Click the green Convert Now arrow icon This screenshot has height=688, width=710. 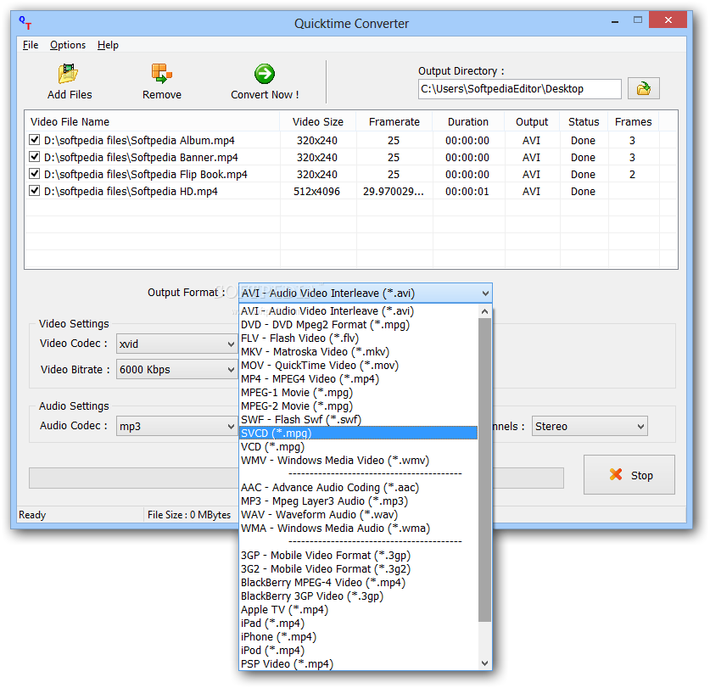pos(265,73)
